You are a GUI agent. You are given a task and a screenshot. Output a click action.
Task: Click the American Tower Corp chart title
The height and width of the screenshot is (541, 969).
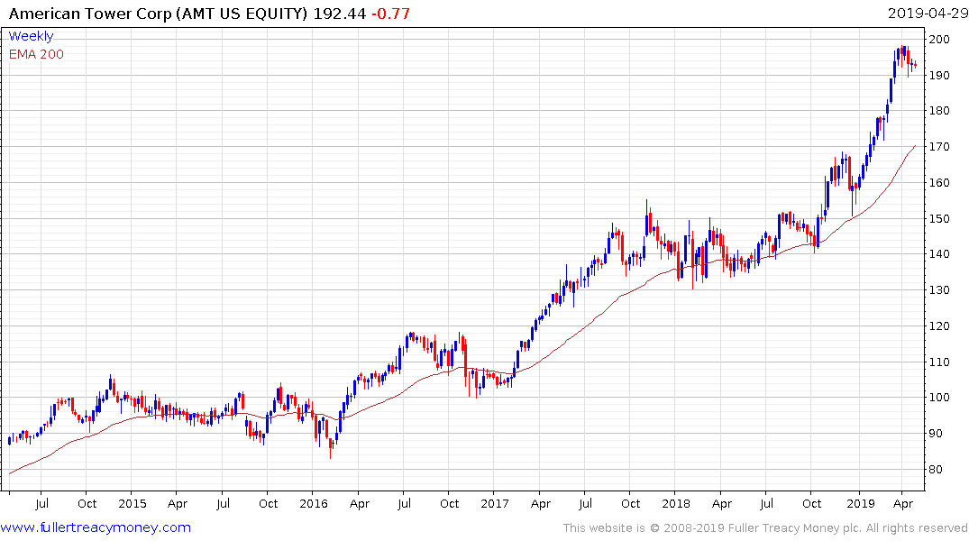(x=158, y=14)
